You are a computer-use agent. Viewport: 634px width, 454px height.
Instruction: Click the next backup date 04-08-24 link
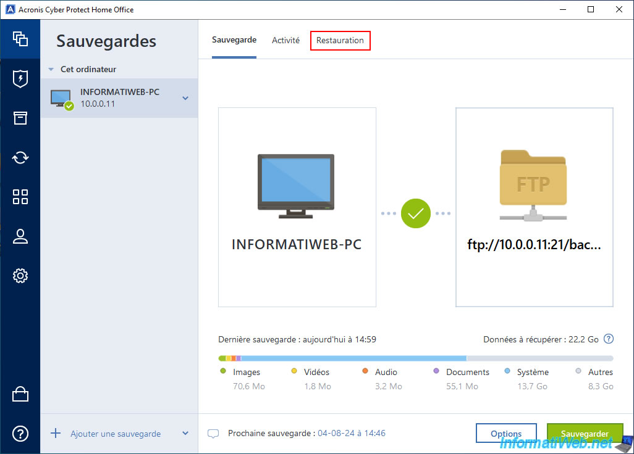tap(351, 434)
